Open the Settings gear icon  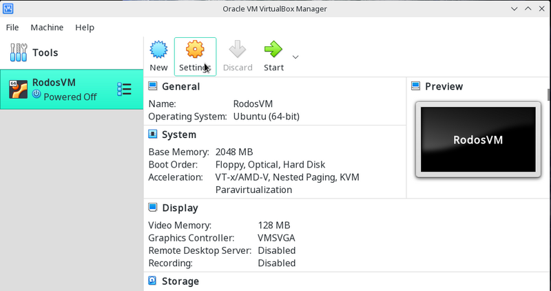coord(195,50)
